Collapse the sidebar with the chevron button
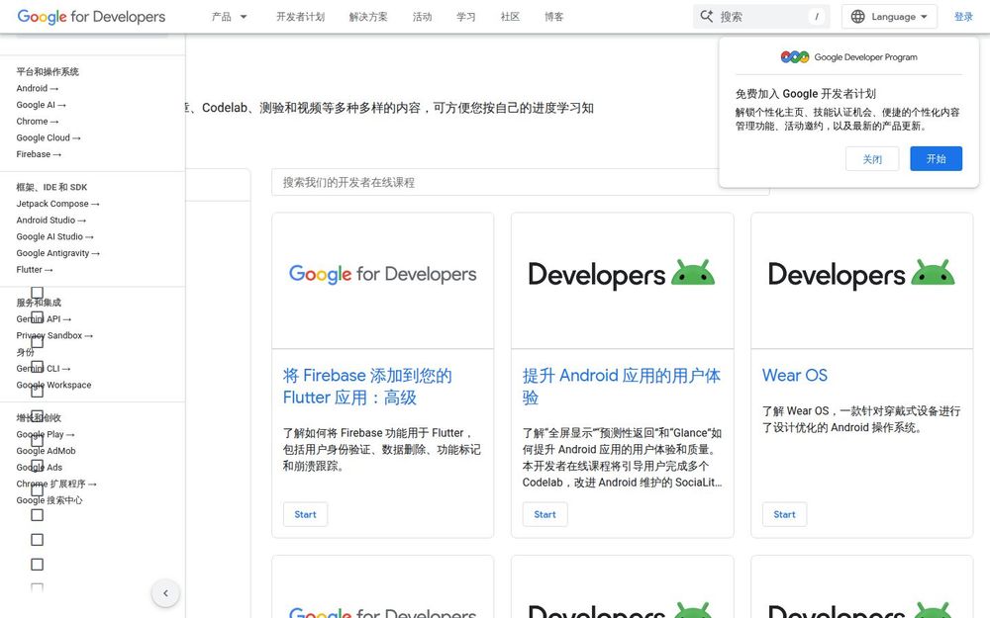Viewport: 990px width, 618px height. pyautogui.click(x=165, y=593)
